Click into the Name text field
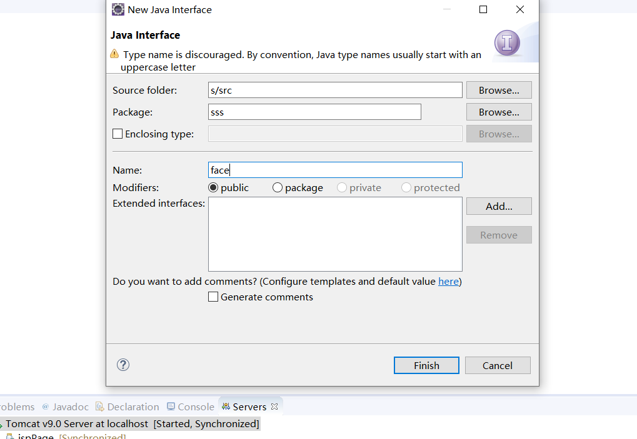This screenshot has width=637, height=439. pos(335,170)
